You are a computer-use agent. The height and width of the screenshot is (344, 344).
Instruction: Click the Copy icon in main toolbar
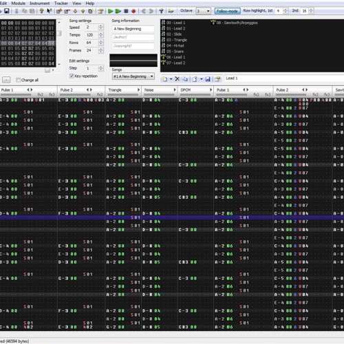(x=24, y=11)
